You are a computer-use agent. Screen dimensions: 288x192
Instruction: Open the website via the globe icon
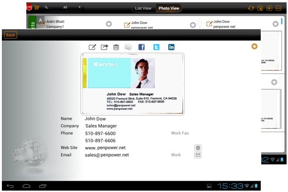click(198, 148)
